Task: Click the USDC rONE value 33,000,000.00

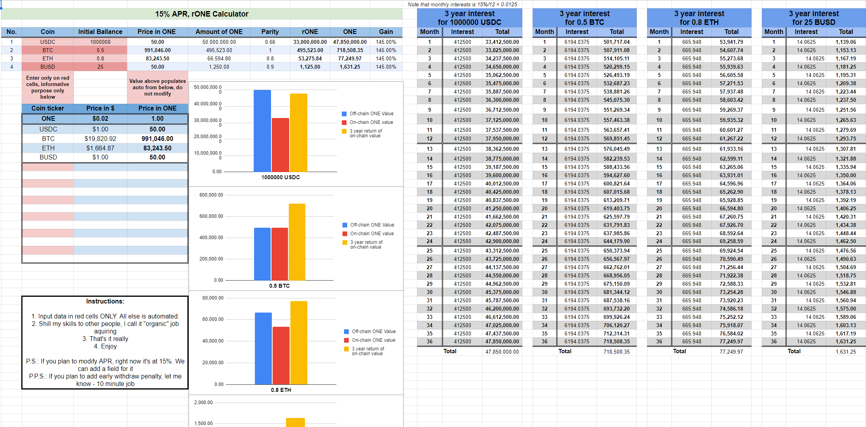Action: (310, 42)
